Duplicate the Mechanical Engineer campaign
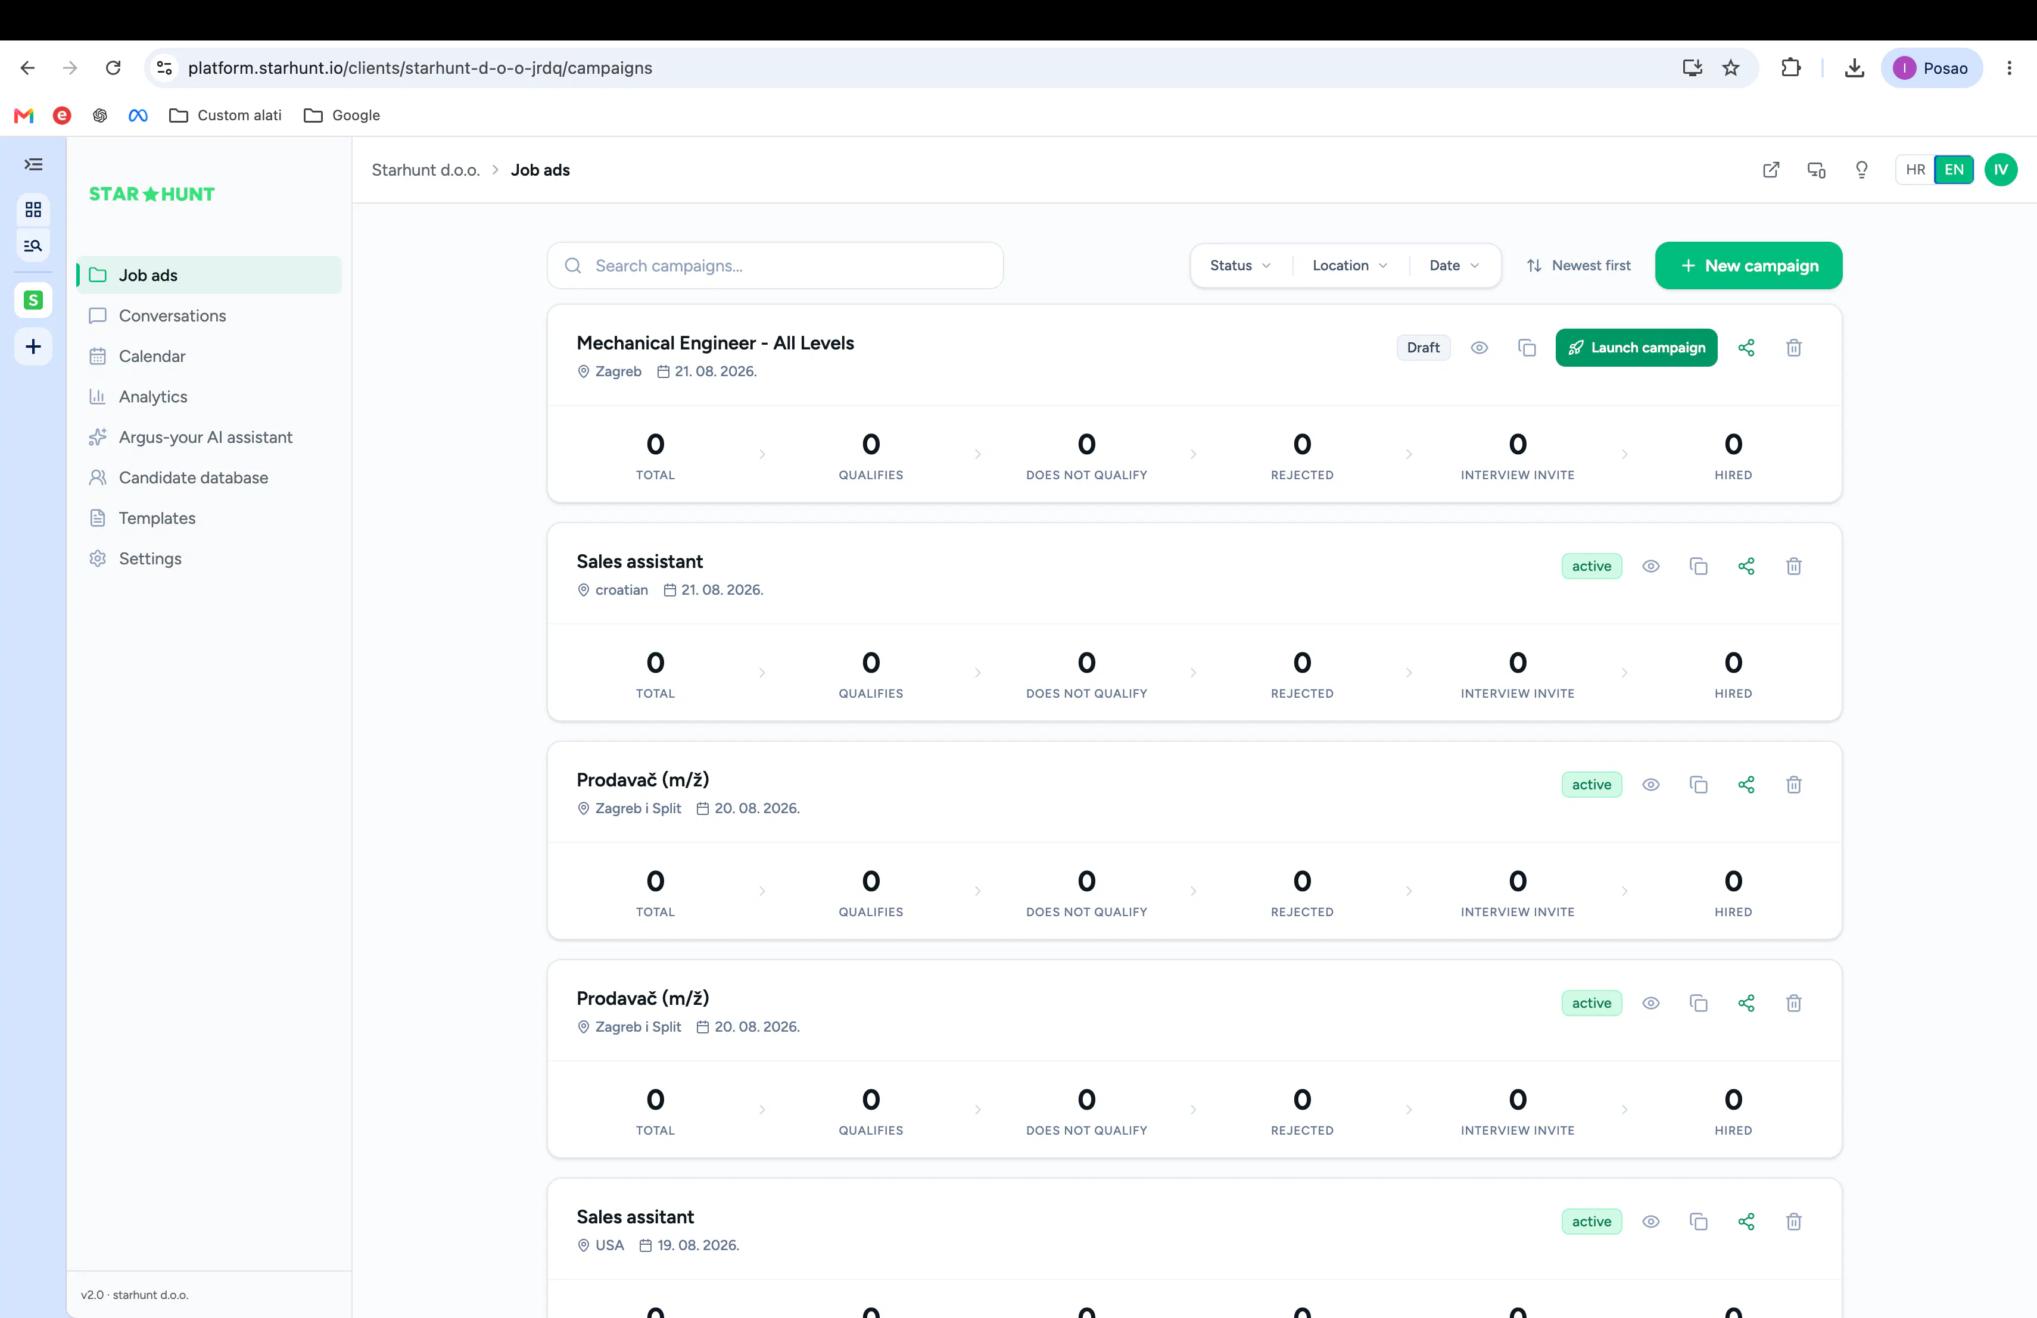The image size is (2037, 1318). tap(1527, 348)
